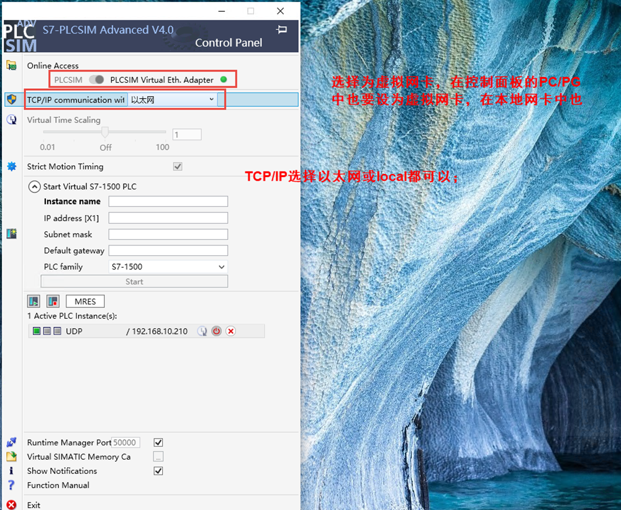Screen dimensions: 621x510
Task: Open the Function Manual entry
Action: (x=58, y=485)
